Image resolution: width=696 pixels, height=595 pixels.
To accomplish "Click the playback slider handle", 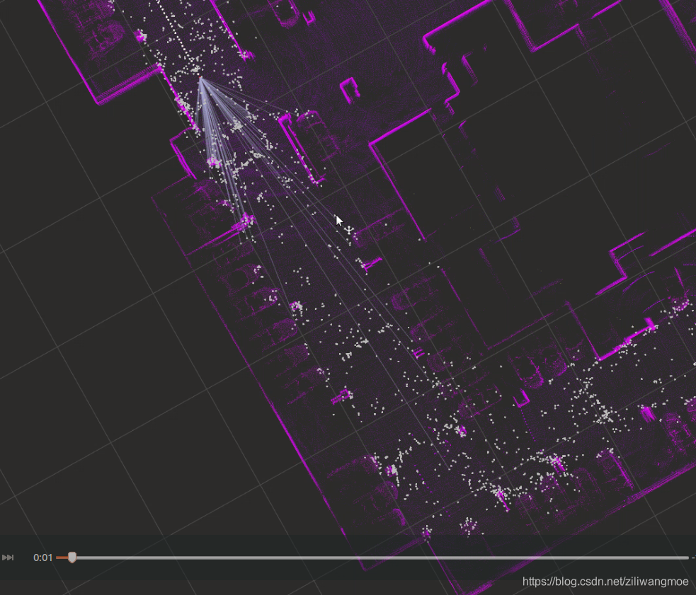I will (72, 558).
